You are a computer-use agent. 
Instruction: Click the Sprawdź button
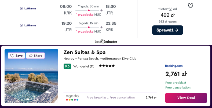click(167, 30)
